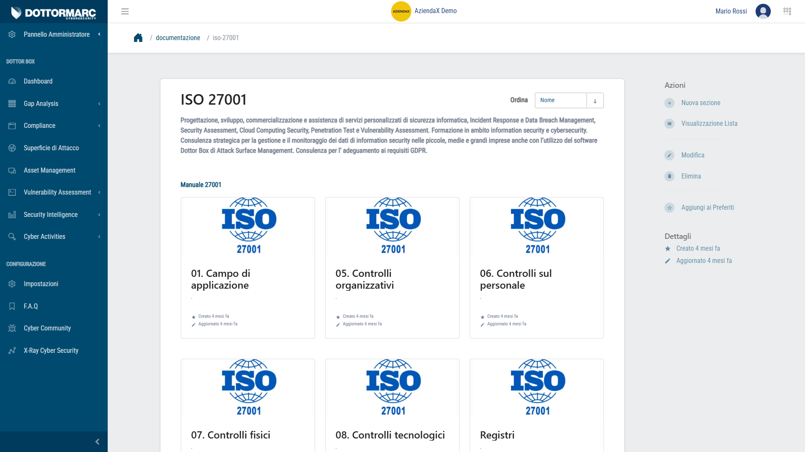The height and width of the screenshot is (452, 805).
Task: Open X-Ray Cyber Security menu item
Action: pos(54,351)
